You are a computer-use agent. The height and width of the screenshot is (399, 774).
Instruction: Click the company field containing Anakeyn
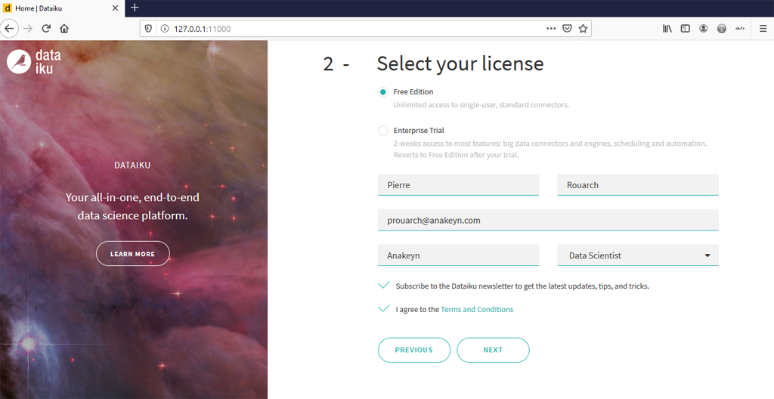[459, 255]
